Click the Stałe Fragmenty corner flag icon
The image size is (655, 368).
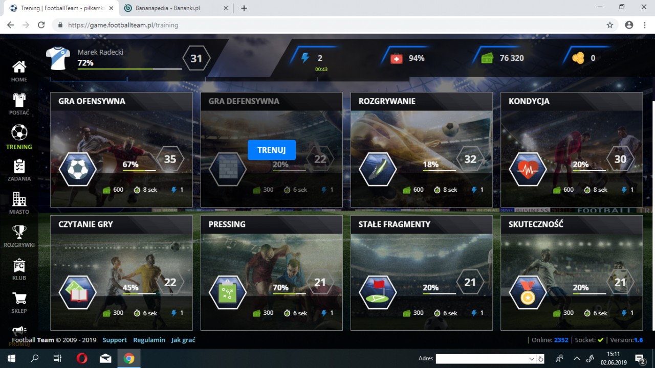point(378,292)
